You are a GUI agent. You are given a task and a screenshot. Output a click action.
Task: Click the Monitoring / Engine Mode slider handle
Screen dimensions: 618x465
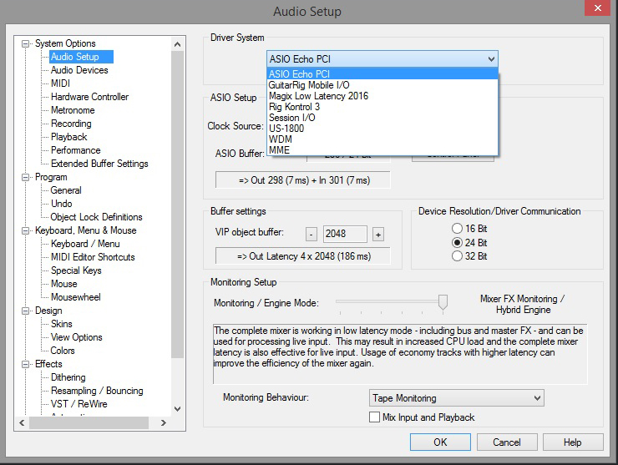click(x=443, y=303)
